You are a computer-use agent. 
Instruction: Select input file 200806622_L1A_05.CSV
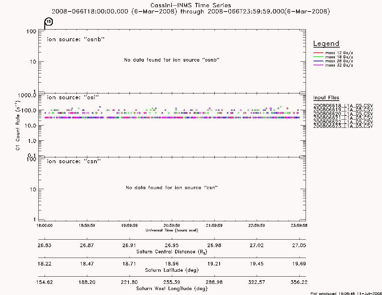click(343, 122)
